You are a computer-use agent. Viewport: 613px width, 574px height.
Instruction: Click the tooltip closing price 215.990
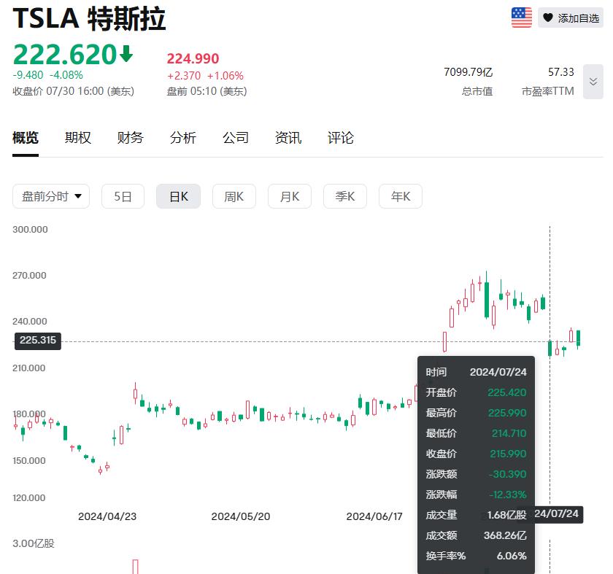coord(508,454)
